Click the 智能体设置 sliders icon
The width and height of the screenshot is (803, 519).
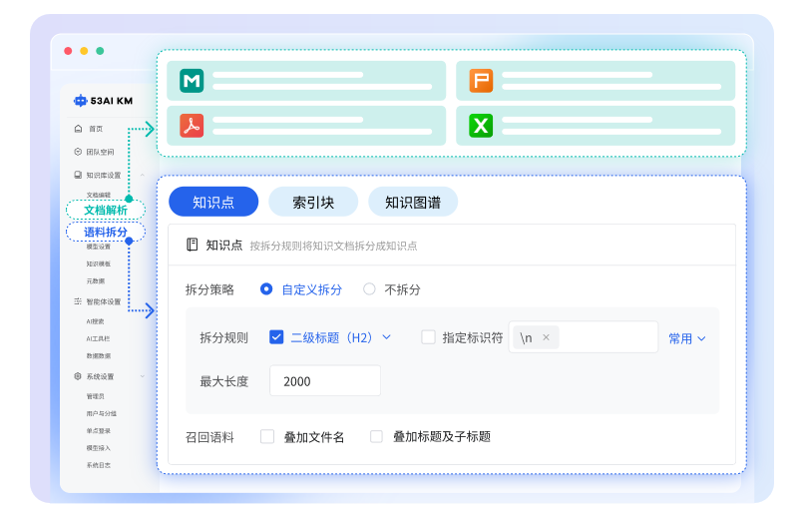pos(78,301)
